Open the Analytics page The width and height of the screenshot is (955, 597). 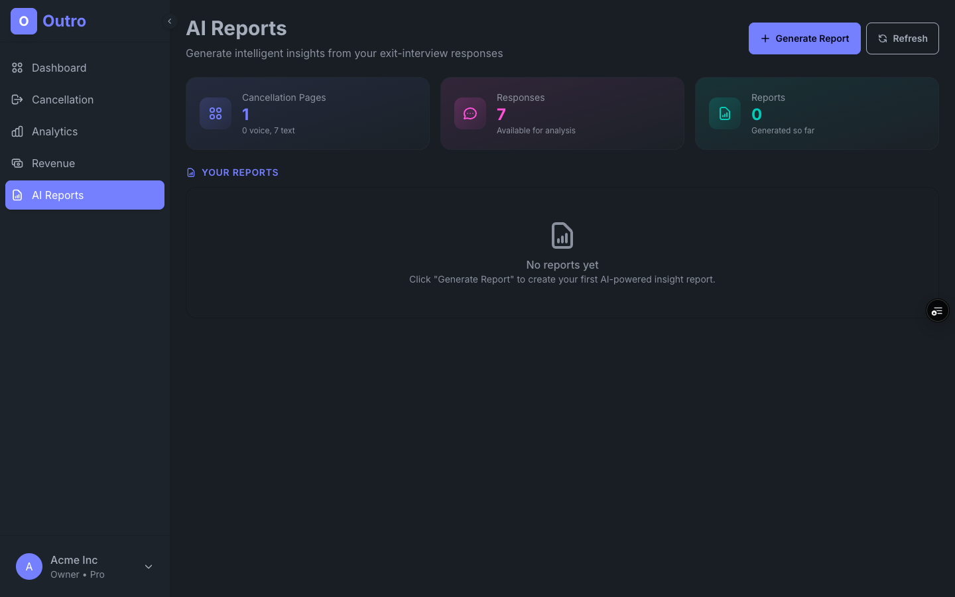click(85, 131)
